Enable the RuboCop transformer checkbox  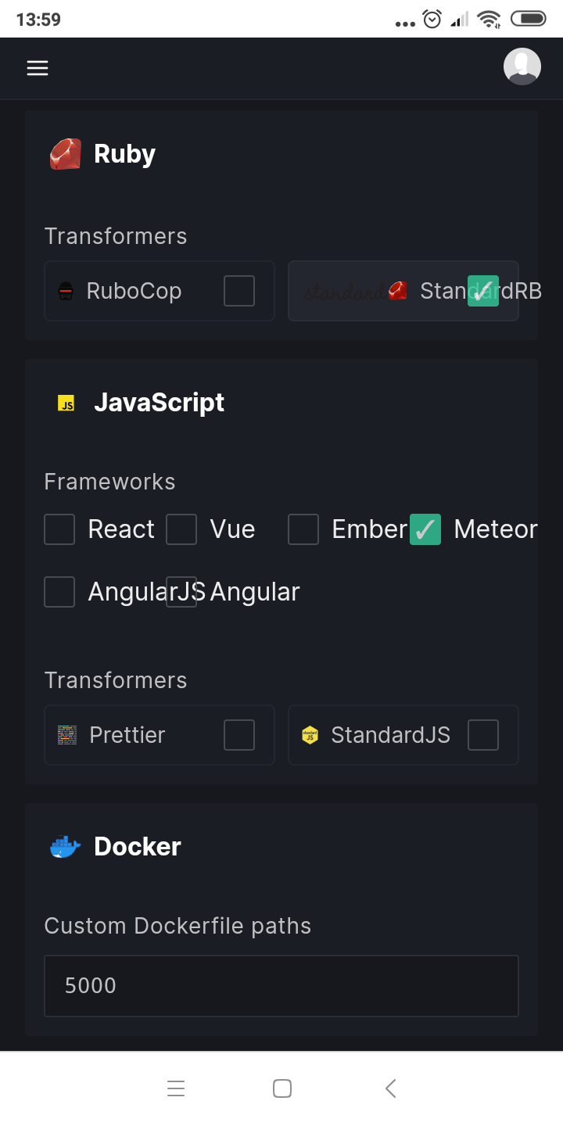239,291
